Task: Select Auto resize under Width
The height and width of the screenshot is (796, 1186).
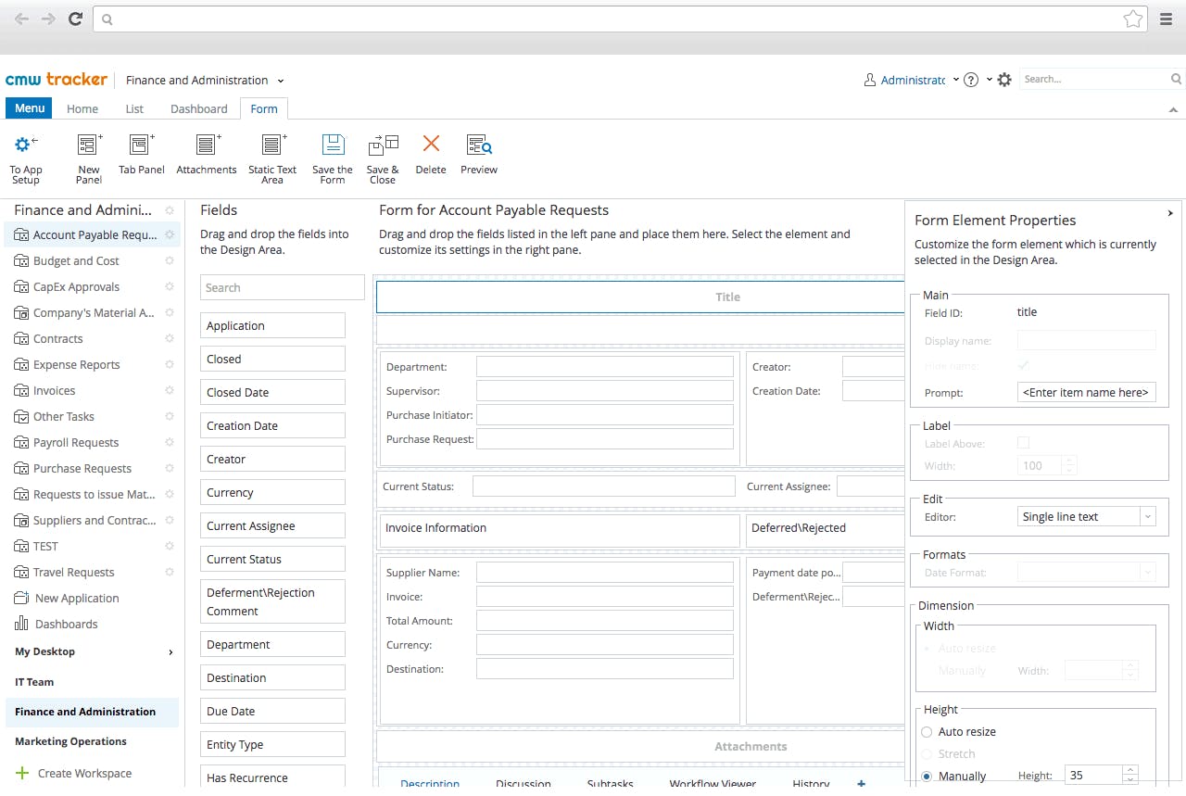Action: pyautogui.click(x=927, y=649)
